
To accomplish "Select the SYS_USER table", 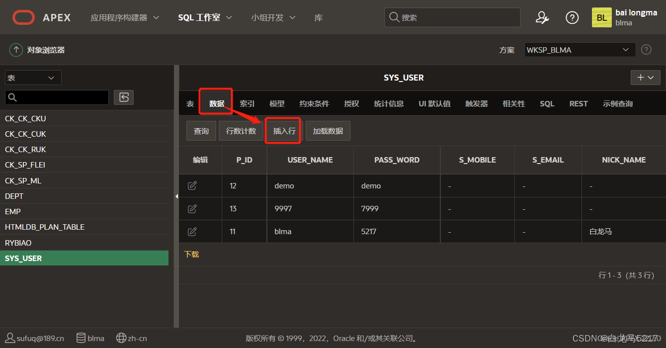I will (x=84, y=258).
